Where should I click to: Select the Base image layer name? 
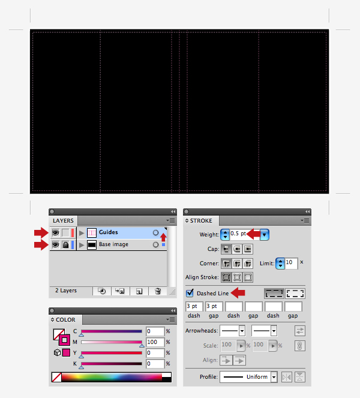click(113, 244)
